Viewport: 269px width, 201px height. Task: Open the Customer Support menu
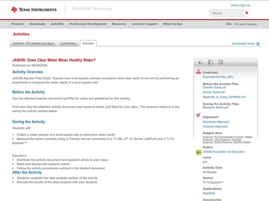coord(145,24)
